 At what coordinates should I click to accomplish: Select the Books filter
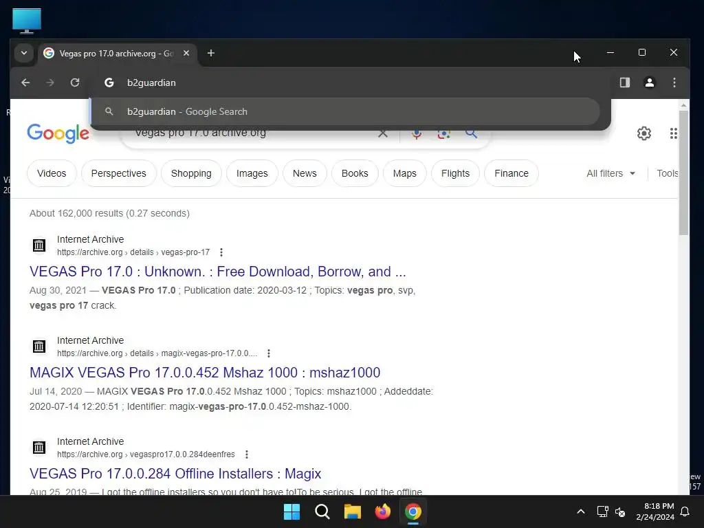point(355,173)
